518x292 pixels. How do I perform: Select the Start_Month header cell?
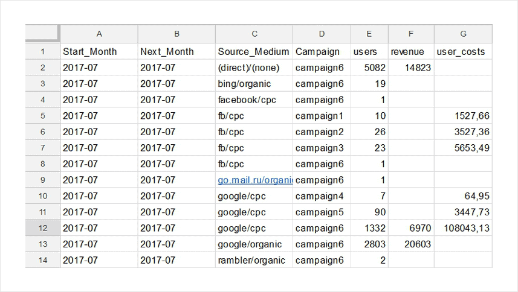(99, 51)
